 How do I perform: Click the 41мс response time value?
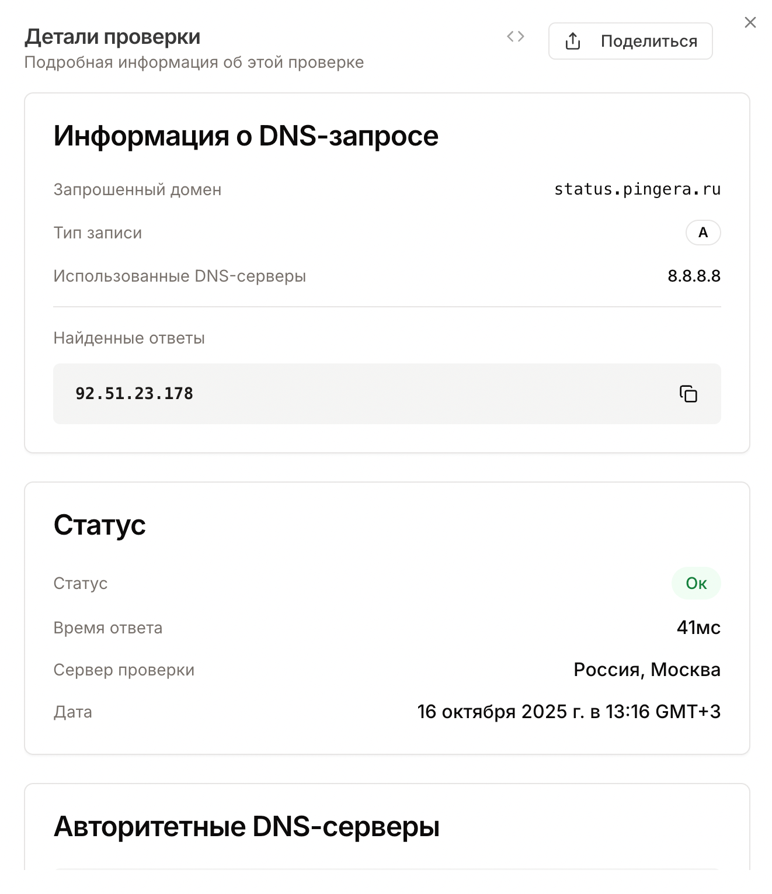coord(698,628)
